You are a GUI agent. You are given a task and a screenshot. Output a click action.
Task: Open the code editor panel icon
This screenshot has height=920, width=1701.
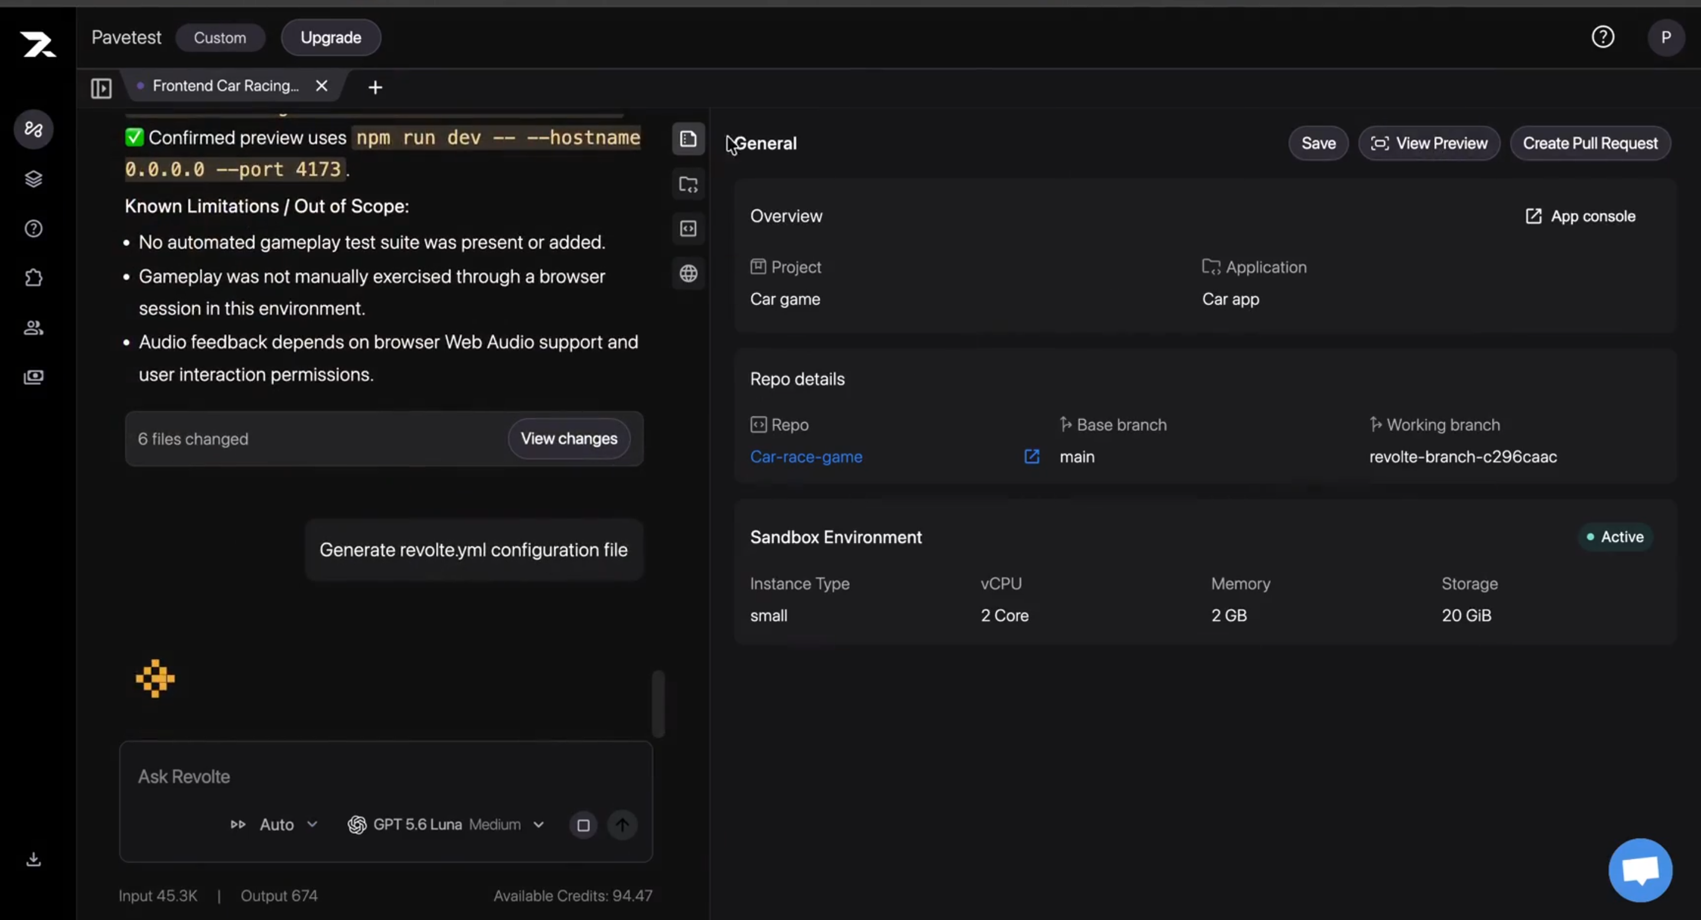tap(688, 229)
